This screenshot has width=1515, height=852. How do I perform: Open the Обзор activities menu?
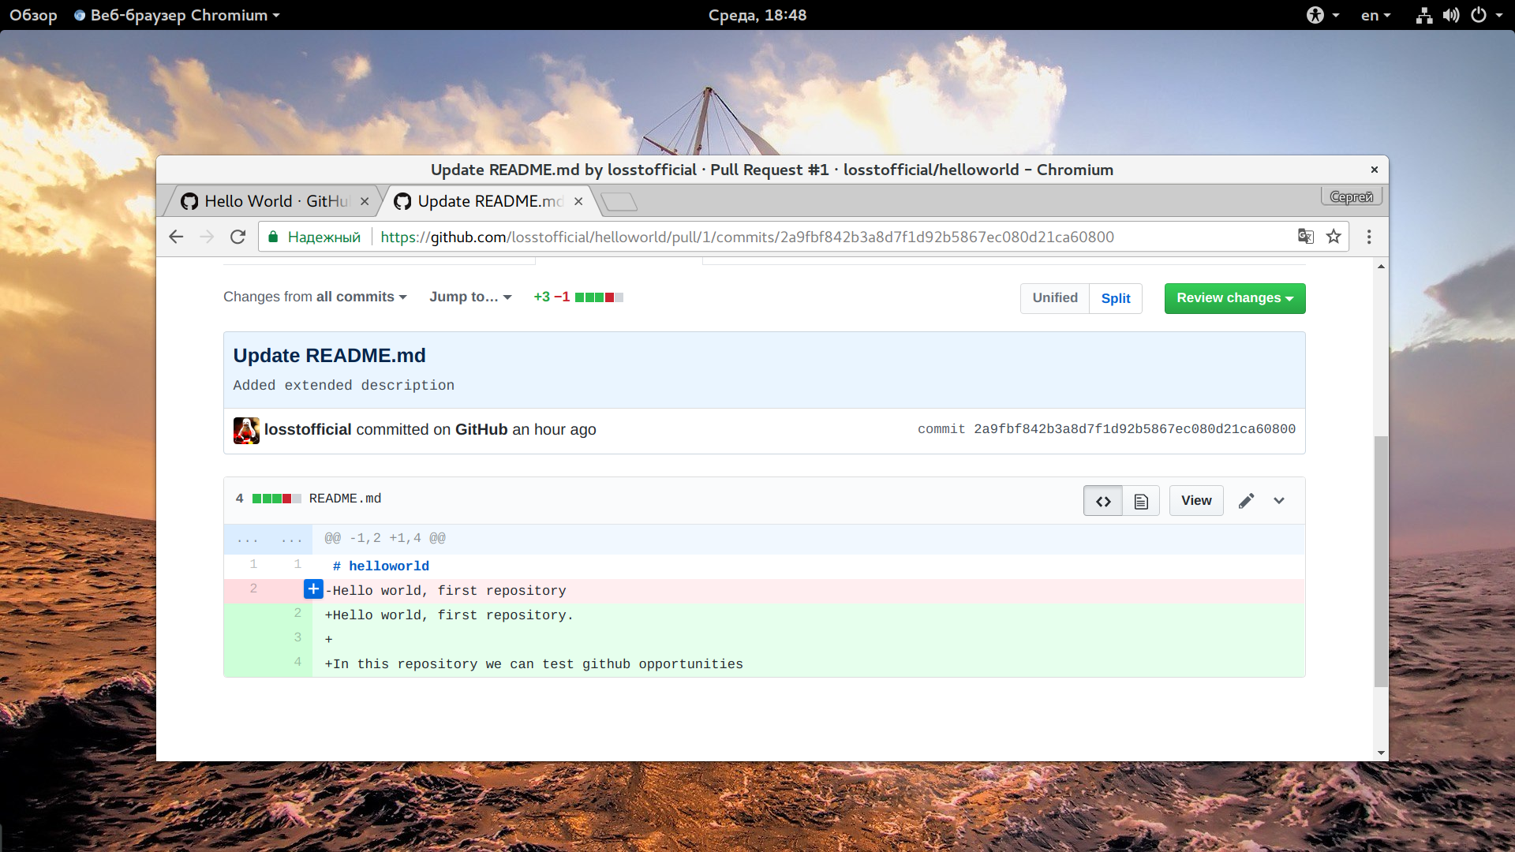33,15
